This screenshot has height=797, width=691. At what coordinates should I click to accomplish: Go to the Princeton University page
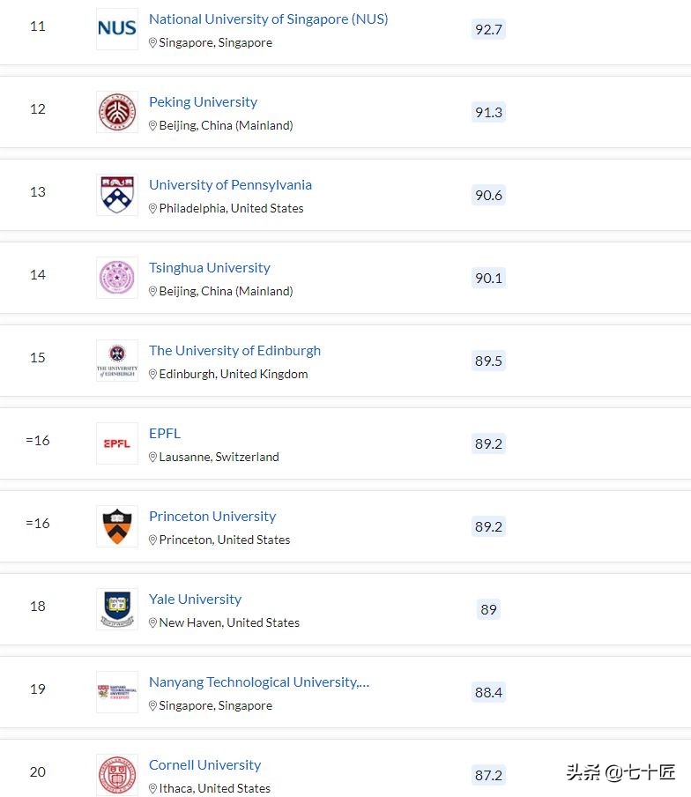coord(212,517)
